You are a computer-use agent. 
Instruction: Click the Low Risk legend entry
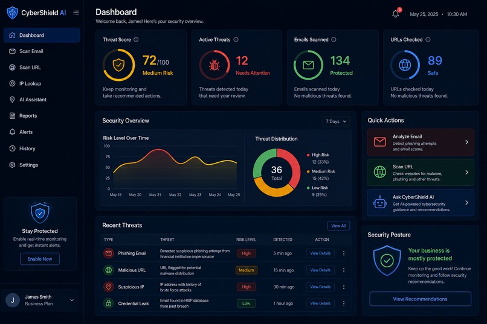317,191
